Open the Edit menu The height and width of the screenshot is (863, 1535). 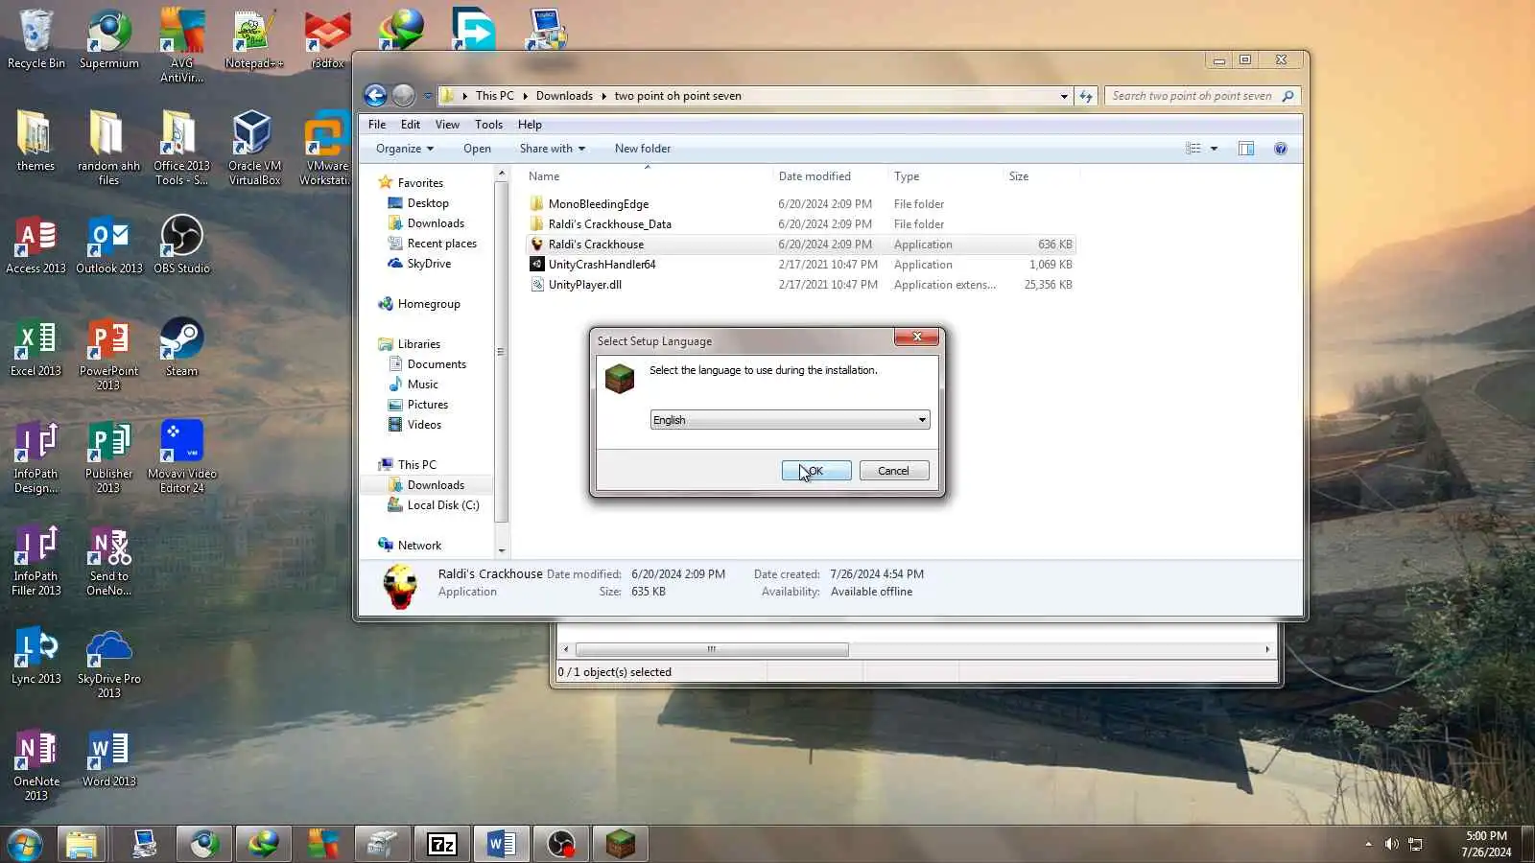(411, 125)
